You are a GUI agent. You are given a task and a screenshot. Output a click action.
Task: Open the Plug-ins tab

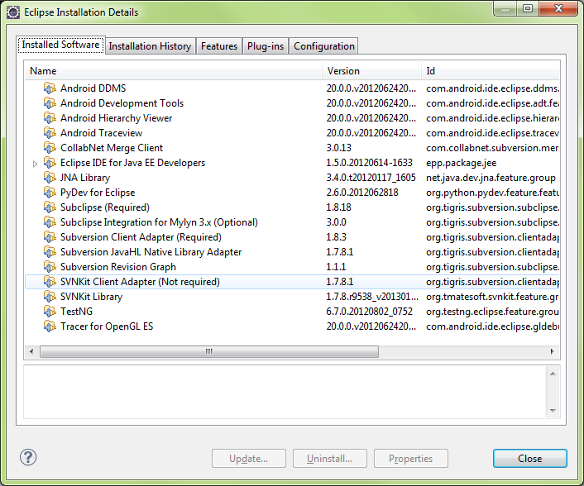(x=266, y=46)
